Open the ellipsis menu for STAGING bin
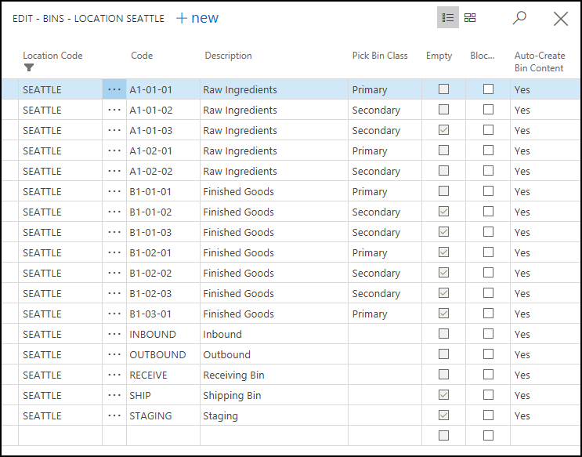The width and height of the screenshot is (582, 457). 114,416
